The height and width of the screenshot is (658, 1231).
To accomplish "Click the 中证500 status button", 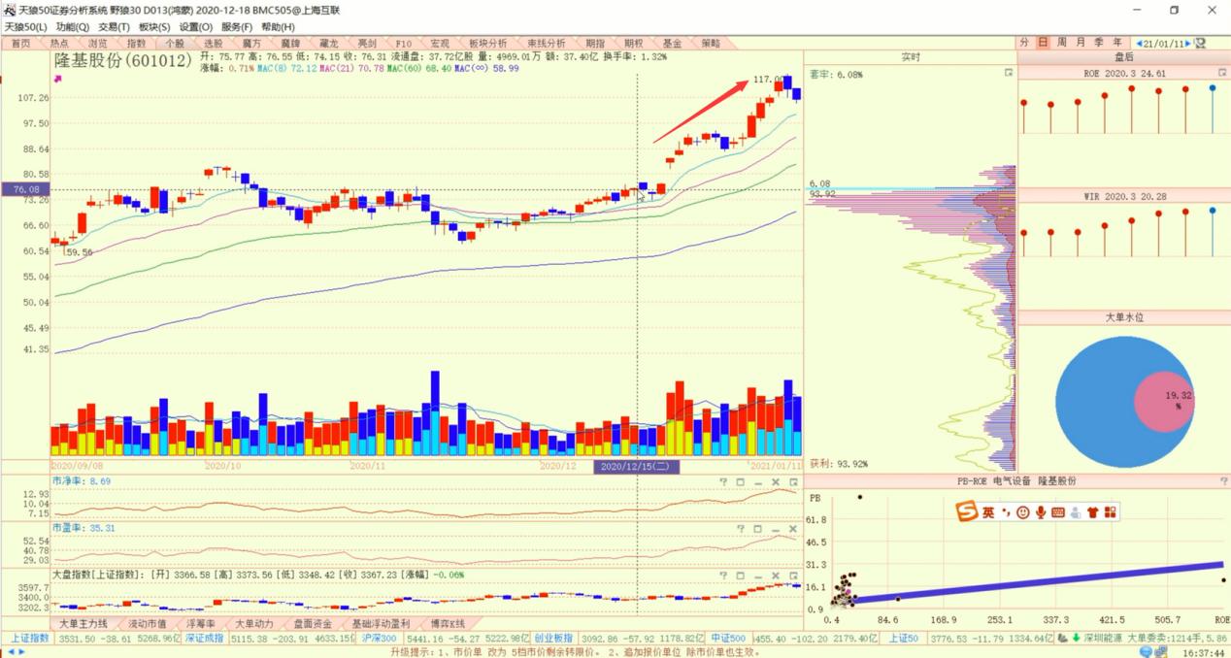I will click(x=727, y=639).
